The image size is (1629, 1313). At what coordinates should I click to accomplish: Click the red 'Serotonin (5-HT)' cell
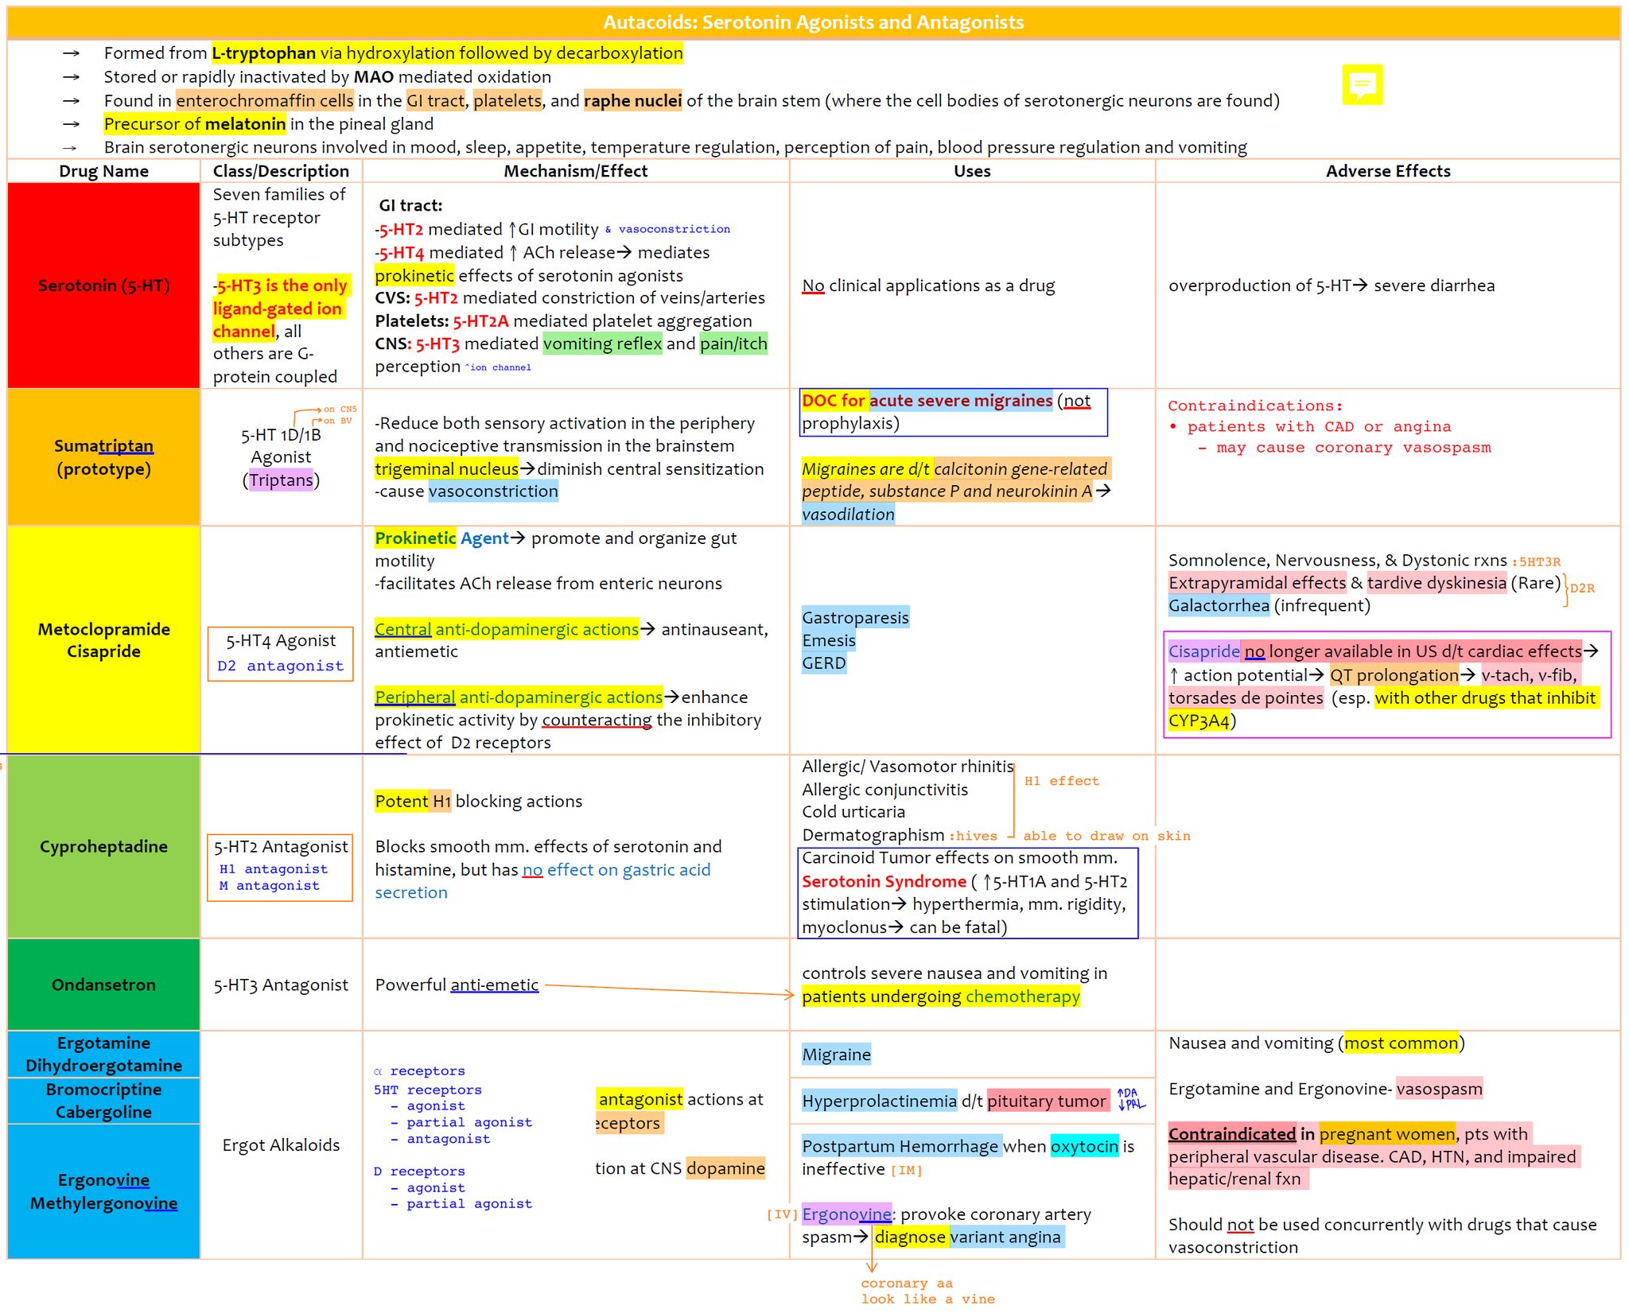103,286
